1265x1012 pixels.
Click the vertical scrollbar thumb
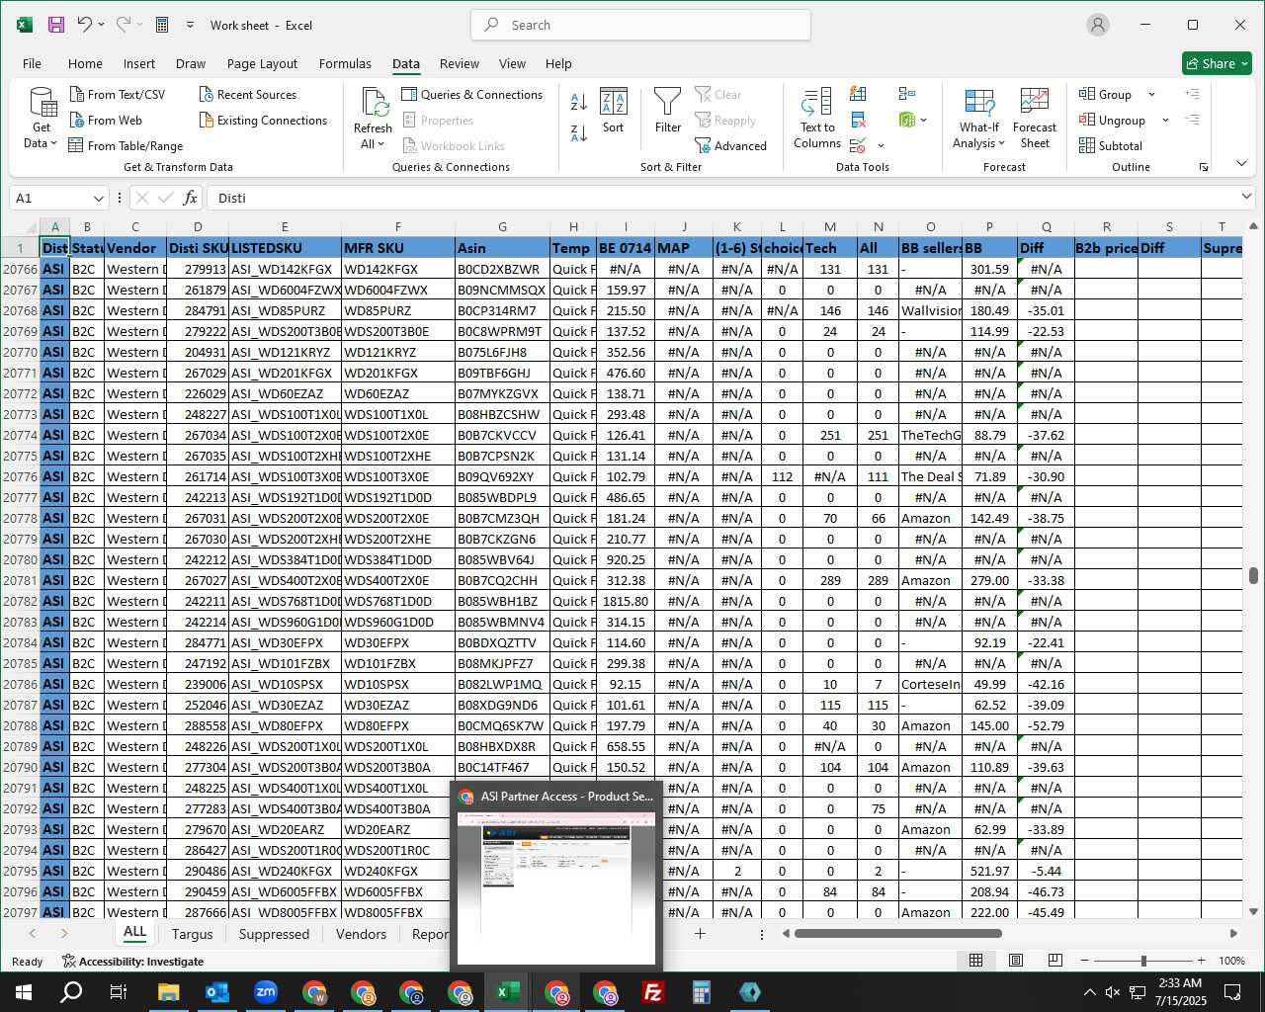(x=1253, y=576)
